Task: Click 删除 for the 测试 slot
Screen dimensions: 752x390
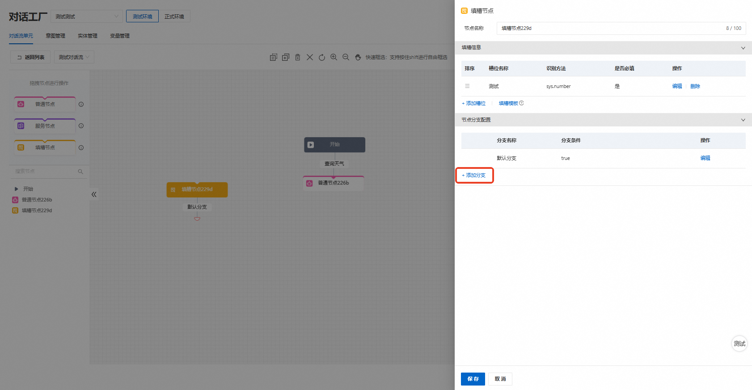Action: tap(695, 86)
